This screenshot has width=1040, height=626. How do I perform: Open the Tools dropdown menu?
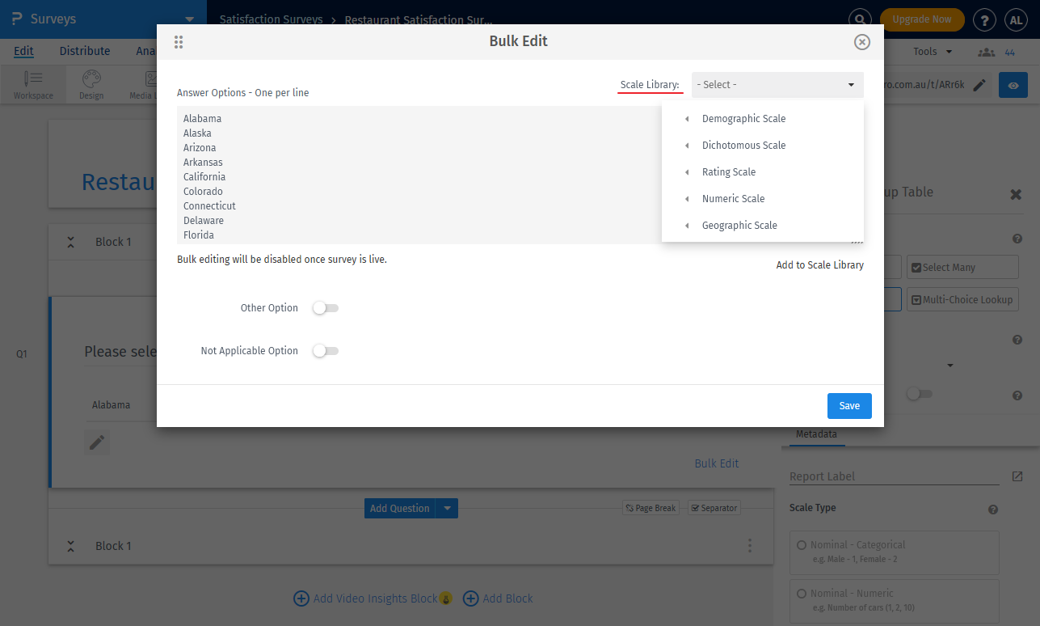tap(931, 51)
